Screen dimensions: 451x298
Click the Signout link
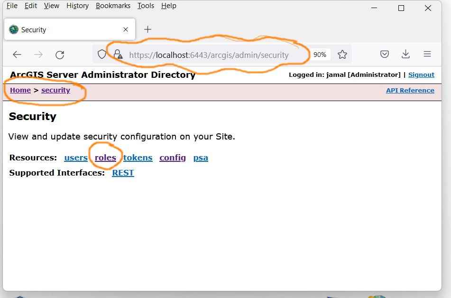[422, 75]
